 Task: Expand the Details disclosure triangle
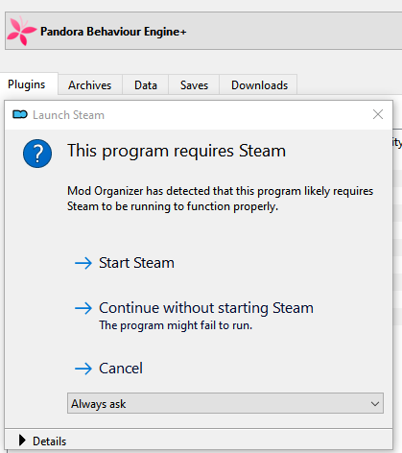click(x=22, y=441)
